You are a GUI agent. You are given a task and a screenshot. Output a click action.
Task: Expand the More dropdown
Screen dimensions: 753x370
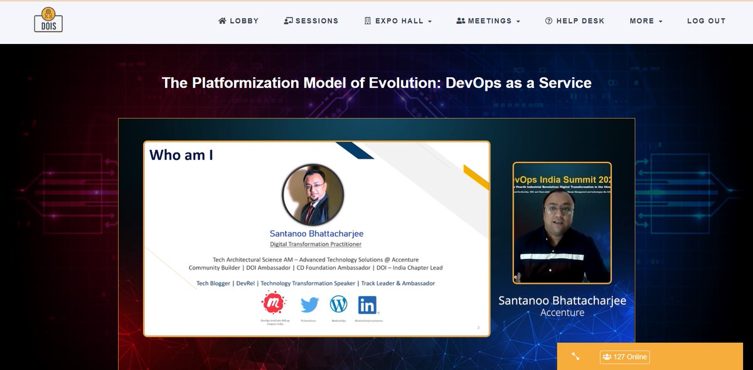662,21
